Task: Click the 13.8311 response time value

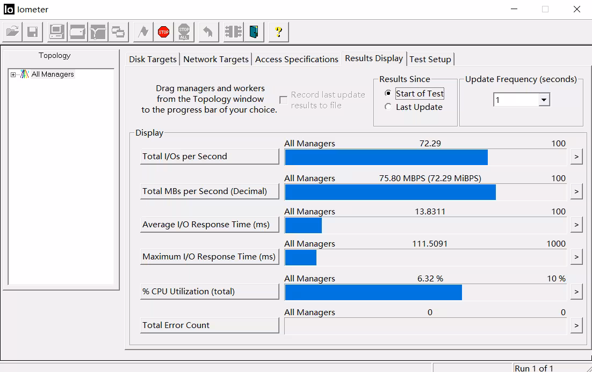Action: click(430, 211)
